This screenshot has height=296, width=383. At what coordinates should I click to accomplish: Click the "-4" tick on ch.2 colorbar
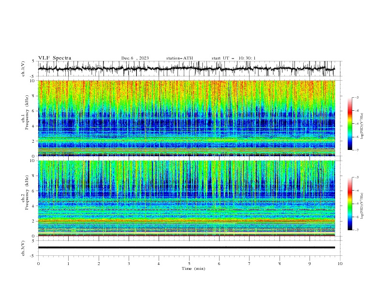point(357,191)
